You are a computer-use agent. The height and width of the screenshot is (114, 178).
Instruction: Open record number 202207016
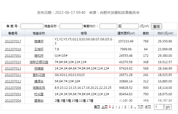pyautogui.click(x=13, y=49)
